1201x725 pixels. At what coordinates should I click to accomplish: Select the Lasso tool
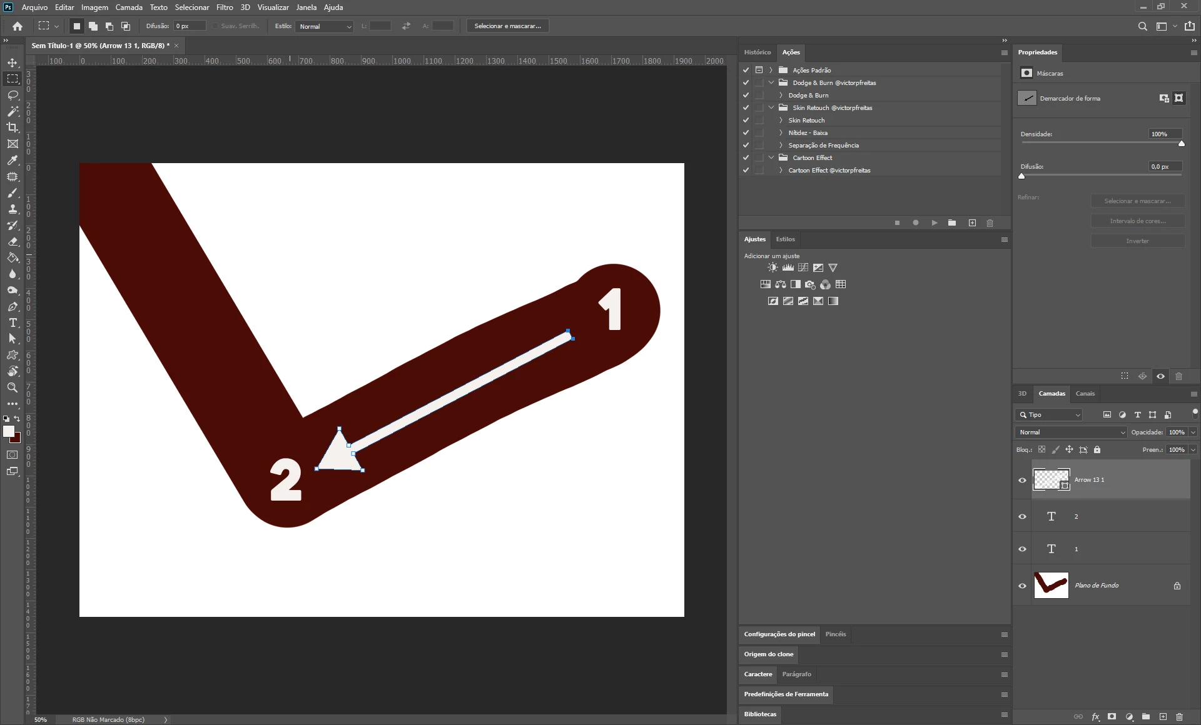[x=13, y=95]
